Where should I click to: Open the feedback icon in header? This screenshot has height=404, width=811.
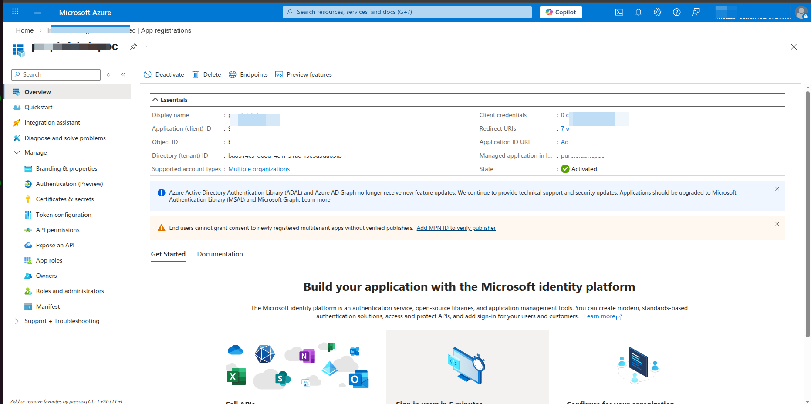click(696, 12)
